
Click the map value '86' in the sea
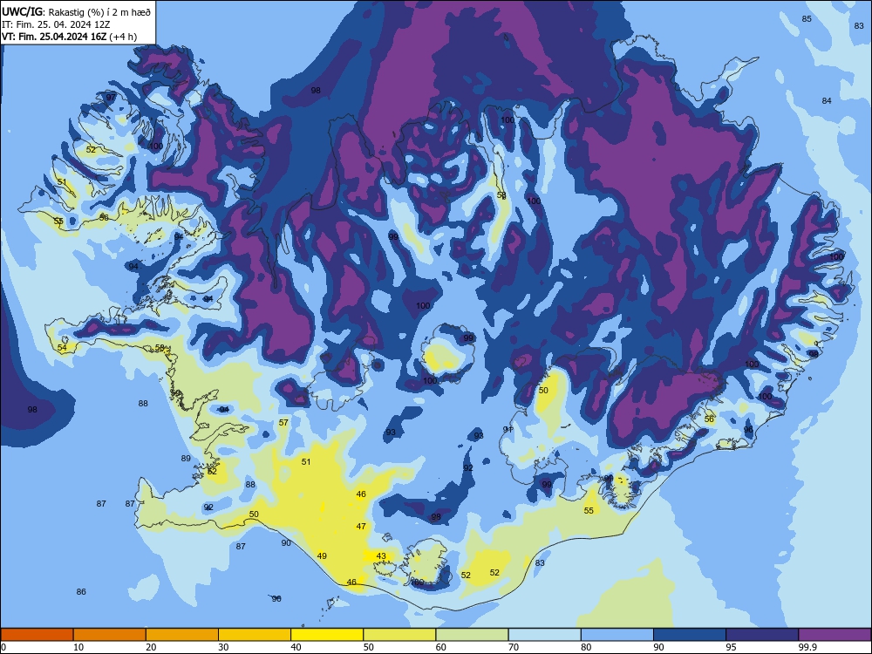click(x=81, y=592)
